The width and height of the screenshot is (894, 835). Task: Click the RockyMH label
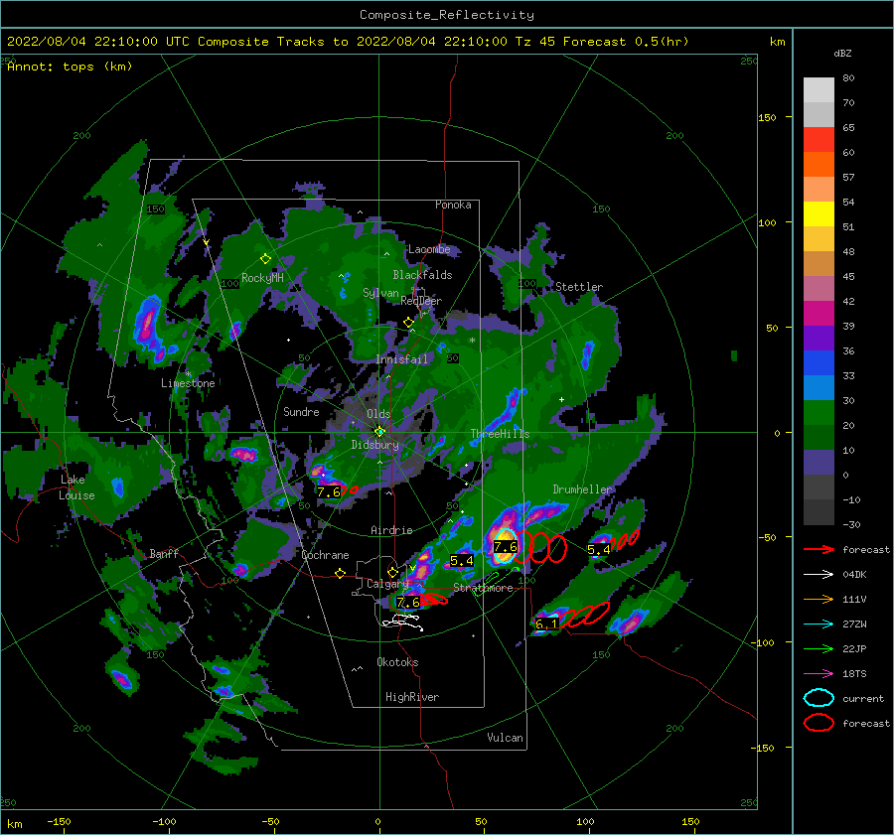point(262,278)
